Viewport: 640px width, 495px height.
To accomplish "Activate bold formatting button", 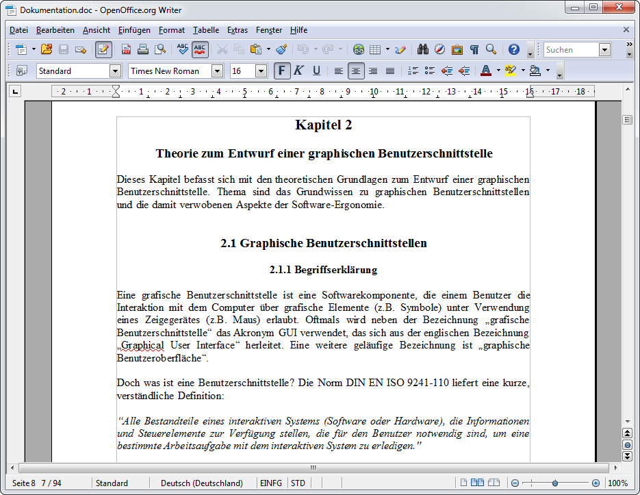I will 282,71.
